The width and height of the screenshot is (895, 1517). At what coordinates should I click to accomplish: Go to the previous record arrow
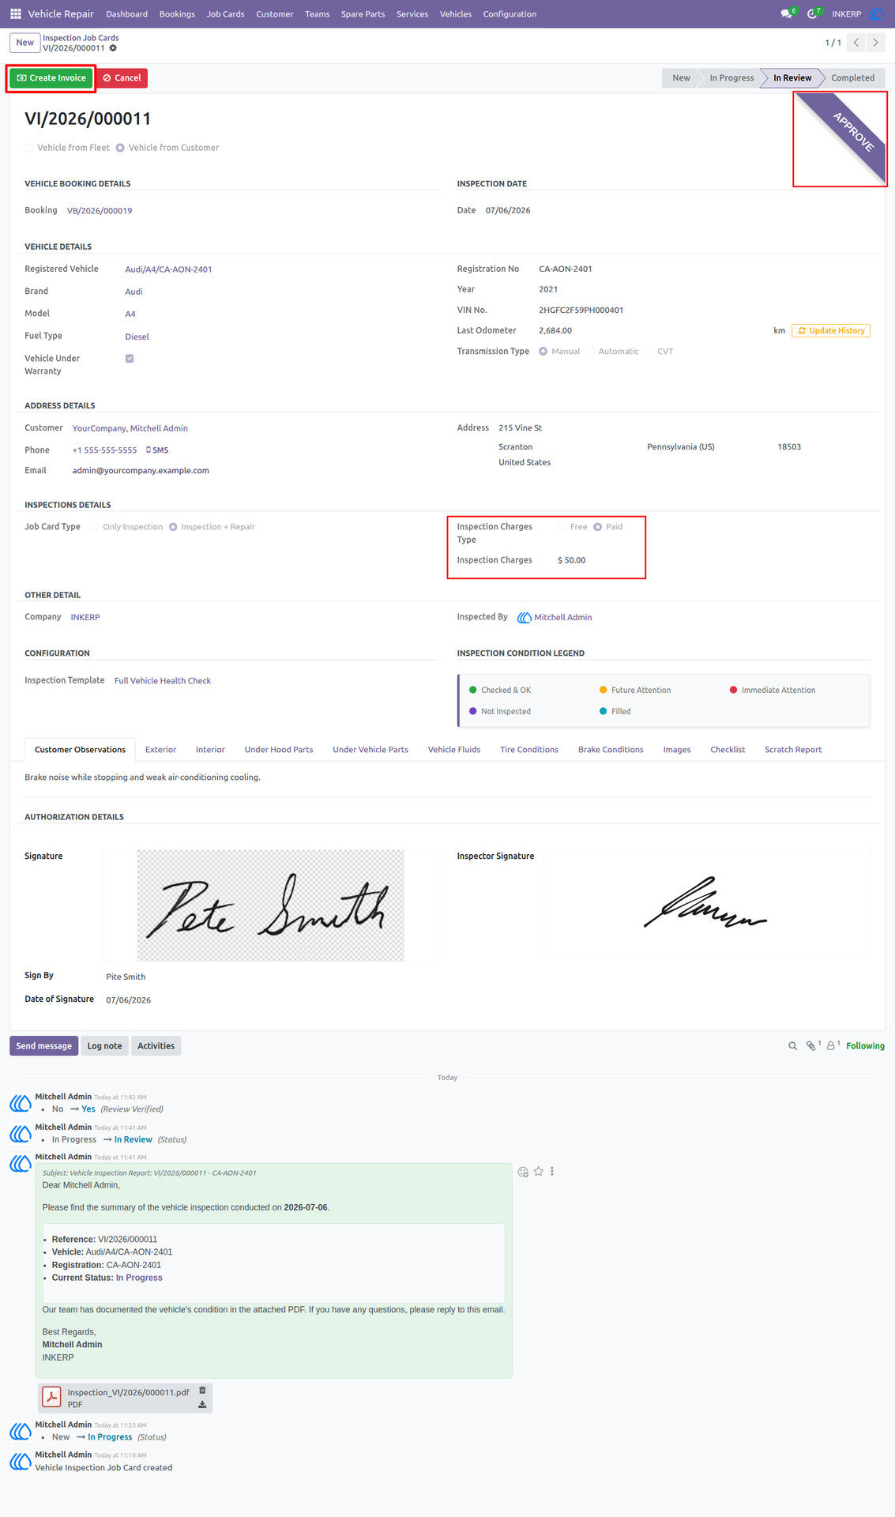(856, 43)
